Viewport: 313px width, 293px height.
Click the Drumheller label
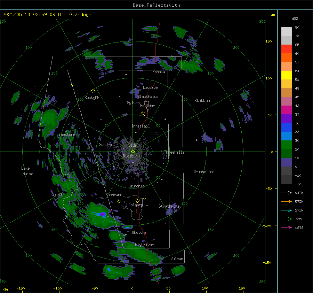[x=204, y=172]
